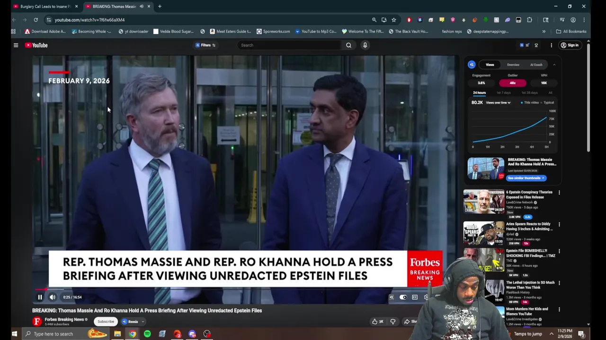Open Windows Start menu
Screen dimensions: 606x340
[x=14, y=334]
